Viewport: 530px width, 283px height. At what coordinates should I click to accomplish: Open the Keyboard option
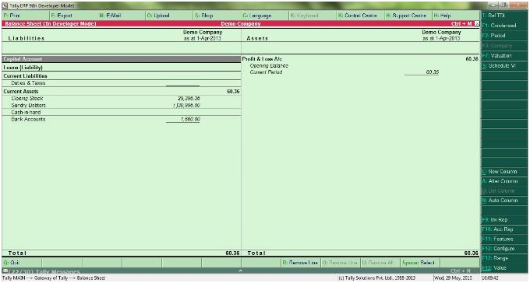313,16
